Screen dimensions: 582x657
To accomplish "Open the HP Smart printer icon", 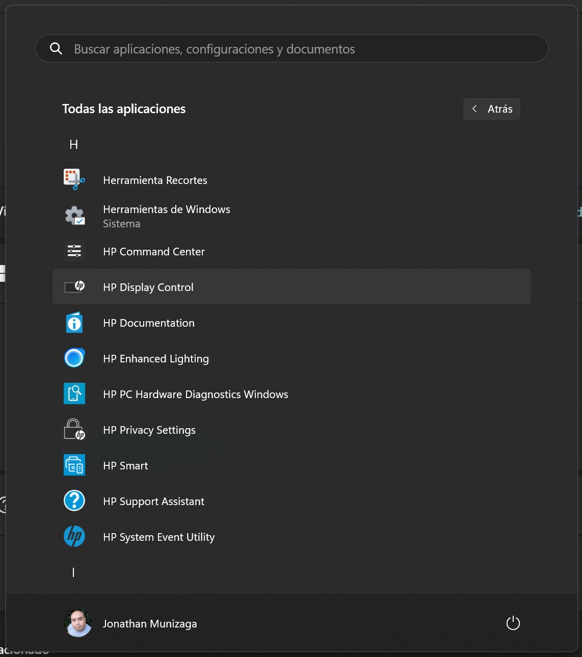I will click(74, 465).
